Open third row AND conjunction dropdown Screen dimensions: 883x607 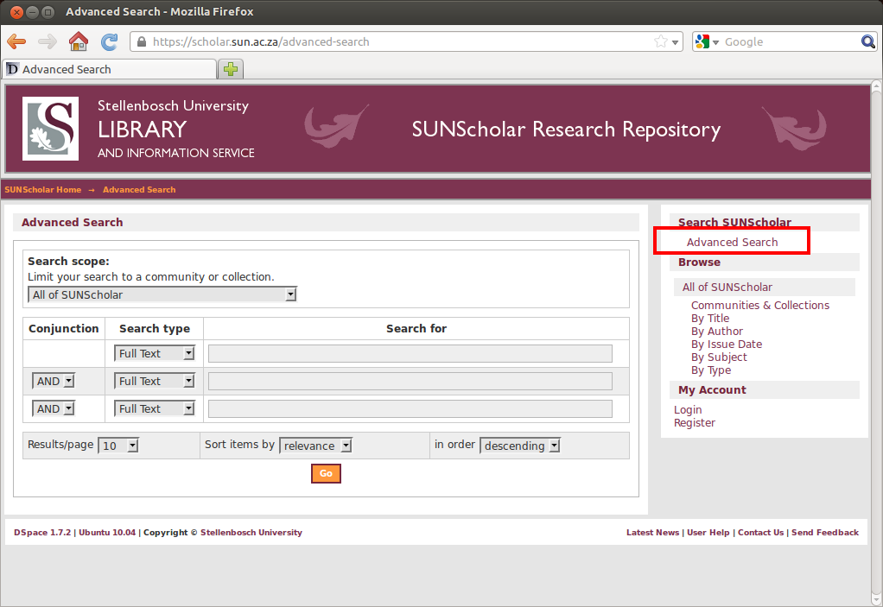53,408
